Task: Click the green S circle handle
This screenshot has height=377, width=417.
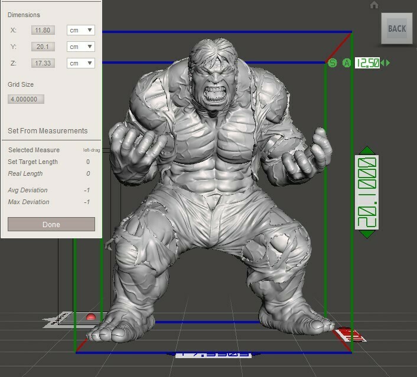Action: (x=333, y=63)
